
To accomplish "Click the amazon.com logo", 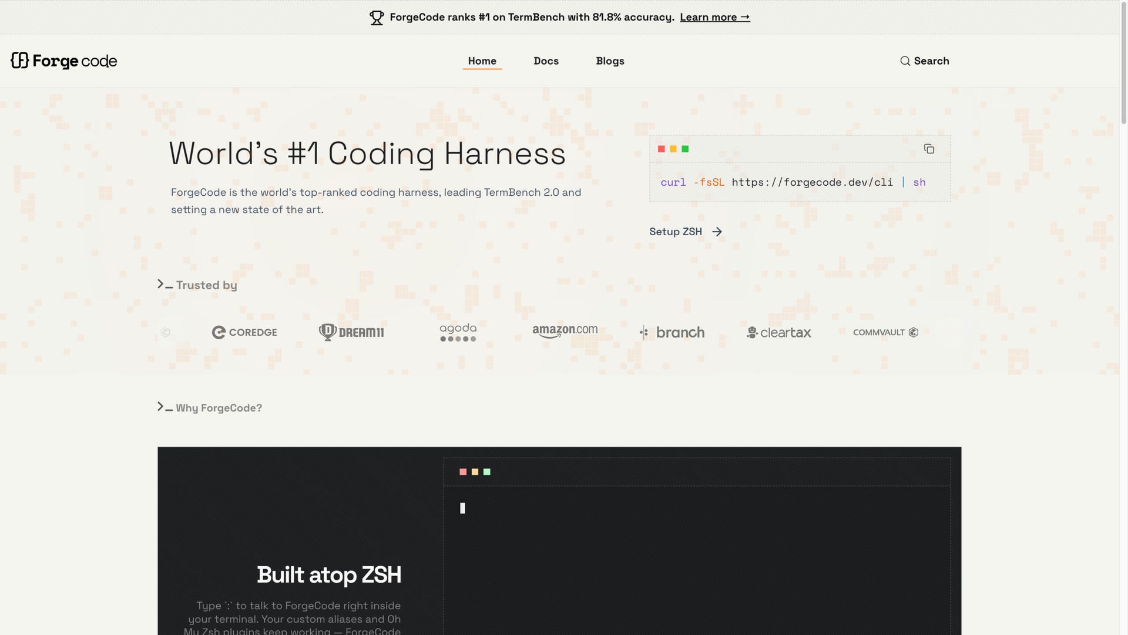I will click(x=565, y=332).
